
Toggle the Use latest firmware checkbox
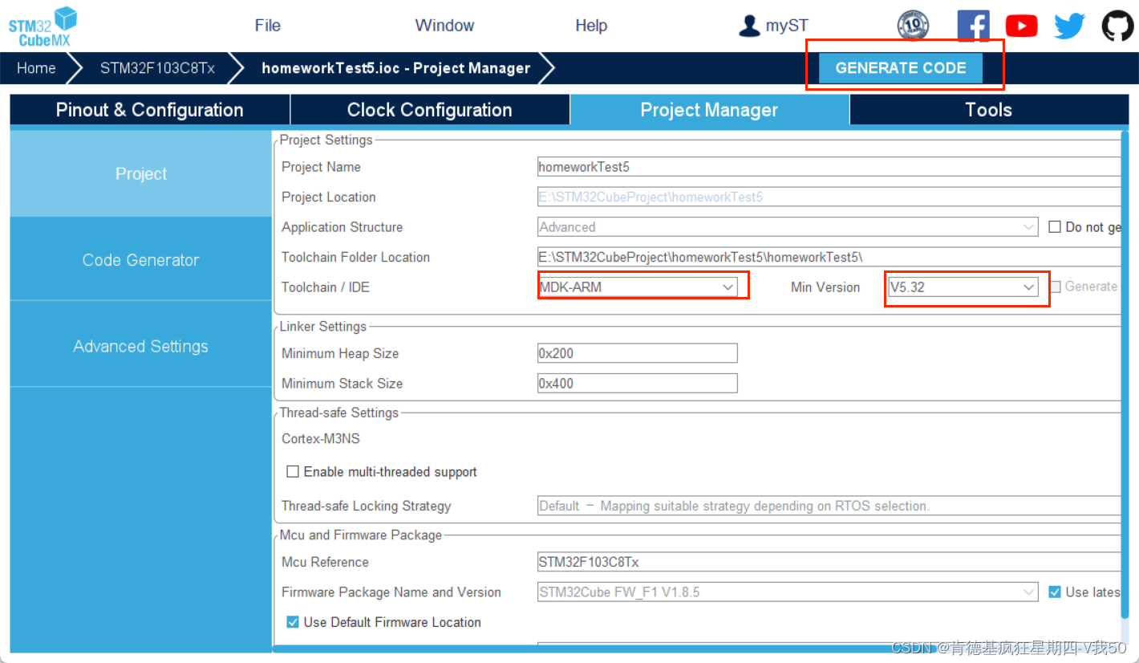[1055, 592]
